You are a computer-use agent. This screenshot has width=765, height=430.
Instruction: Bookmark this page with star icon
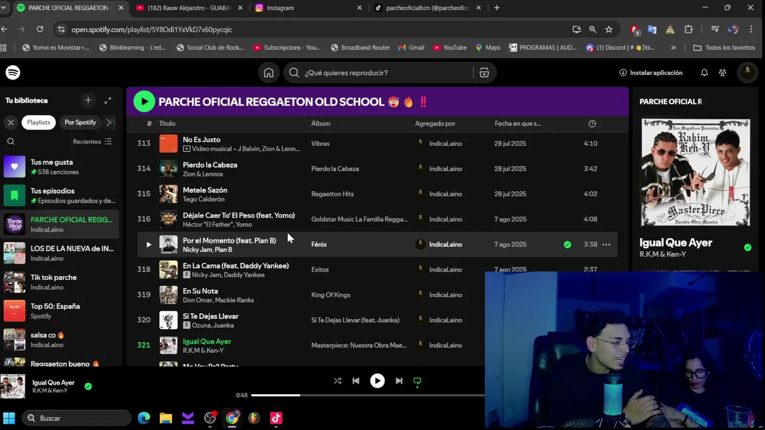click(x=608, y=29)
